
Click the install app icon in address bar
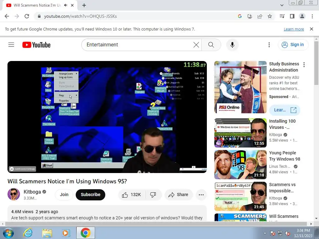pos(250,16)
